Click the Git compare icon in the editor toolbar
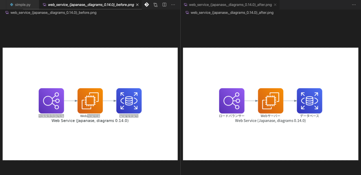This screenshot has height=175, width=361. click(147, 5)
